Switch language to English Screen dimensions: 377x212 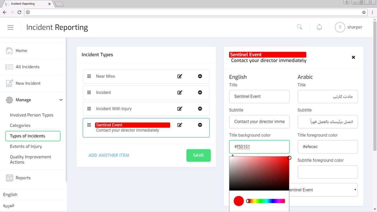pyautogui.click(x=10, y=195)
